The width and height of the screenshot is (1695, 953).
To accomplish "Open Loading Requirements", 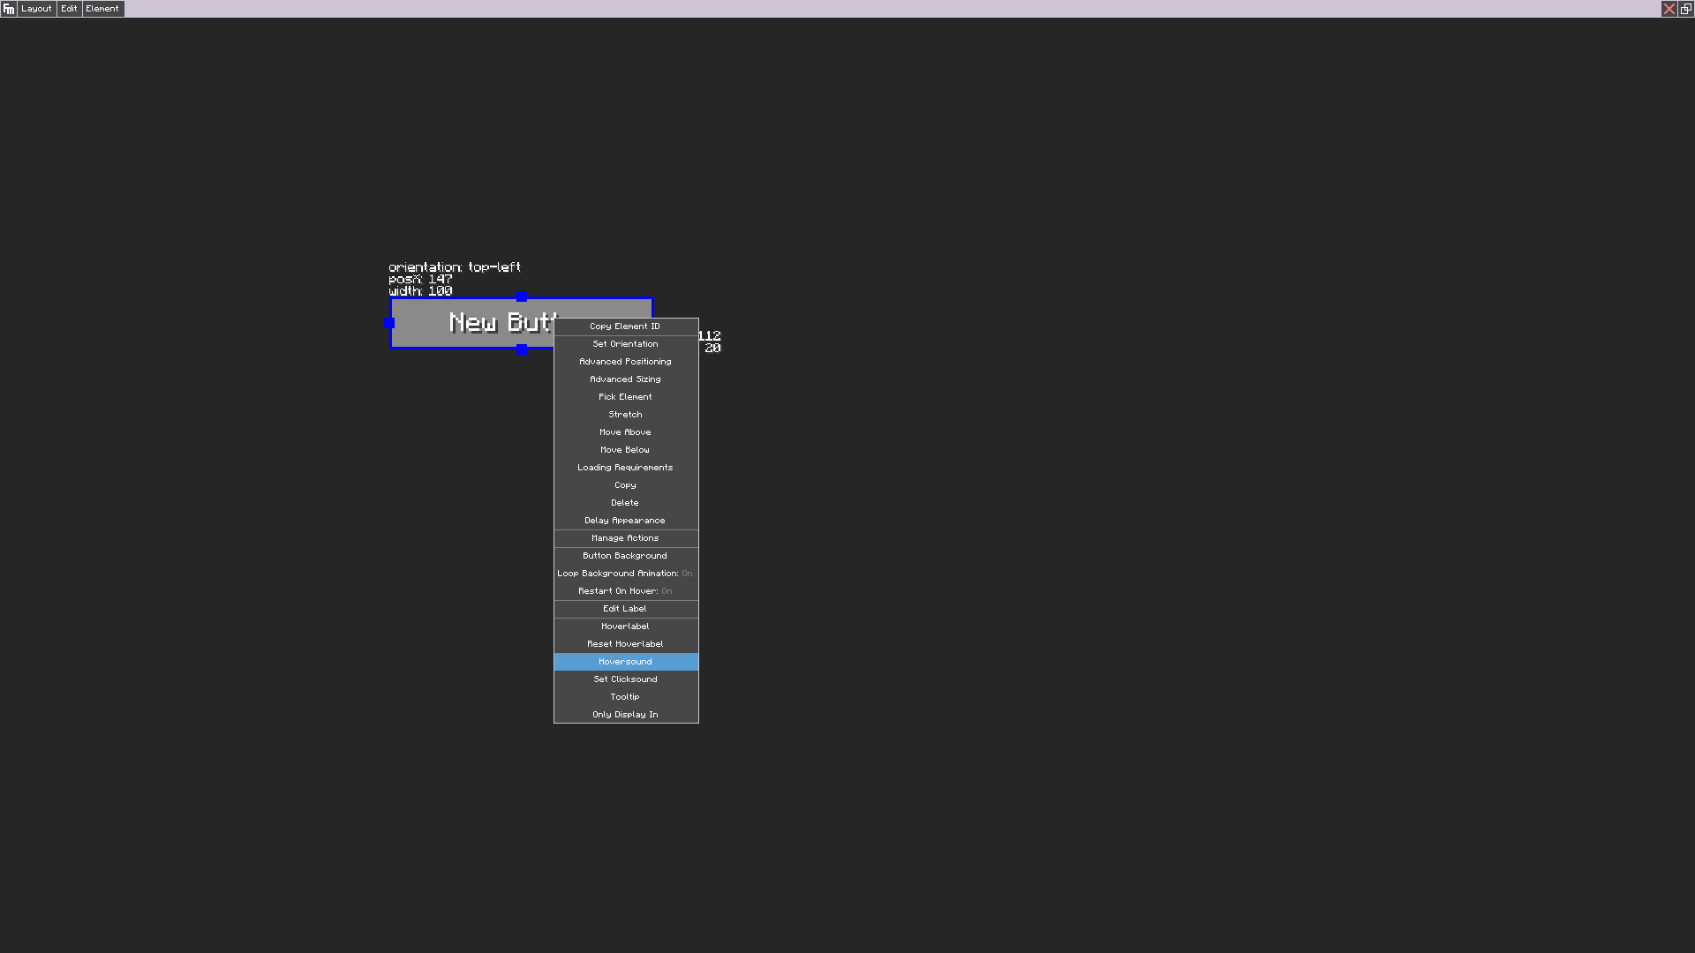I will pyautogui.click(x=626, y=468).
